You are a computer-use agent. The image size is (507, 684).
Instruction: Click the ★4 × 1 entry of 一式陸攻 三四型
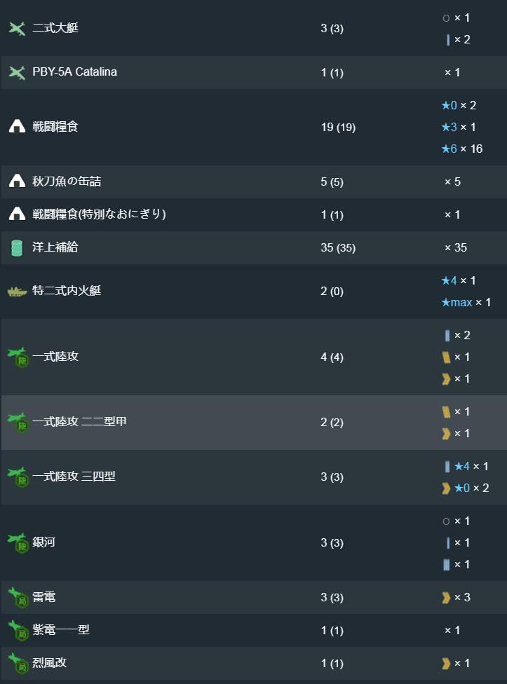[x=466, y=466]
